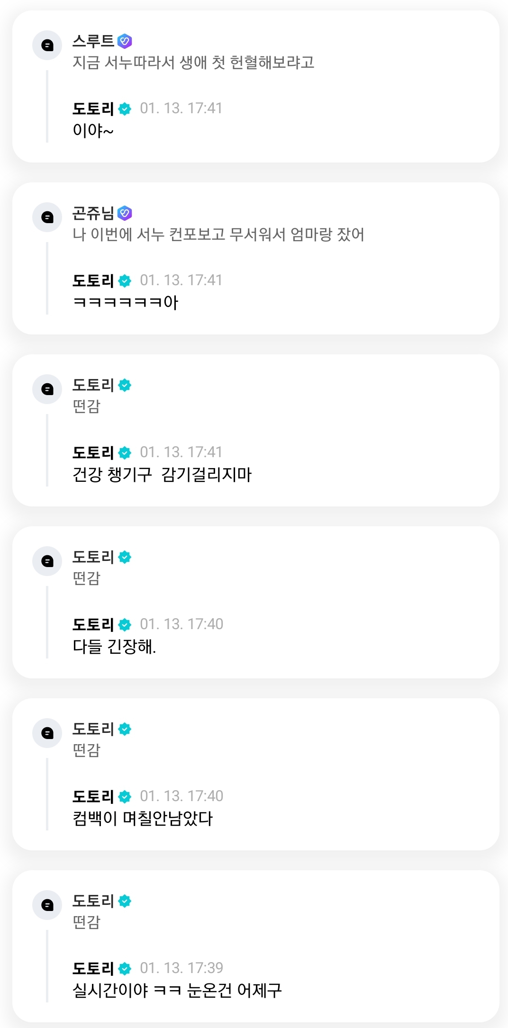Click 도토리's verified badge above the "이야~" reply
This screenshot has width=508, height=1028.
pyautogui.click(x=125, y=109)
